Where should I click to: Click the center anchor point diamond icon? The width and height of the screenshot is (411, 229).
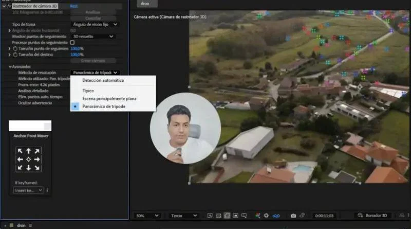pyautogui.click(x=29, y=160)
